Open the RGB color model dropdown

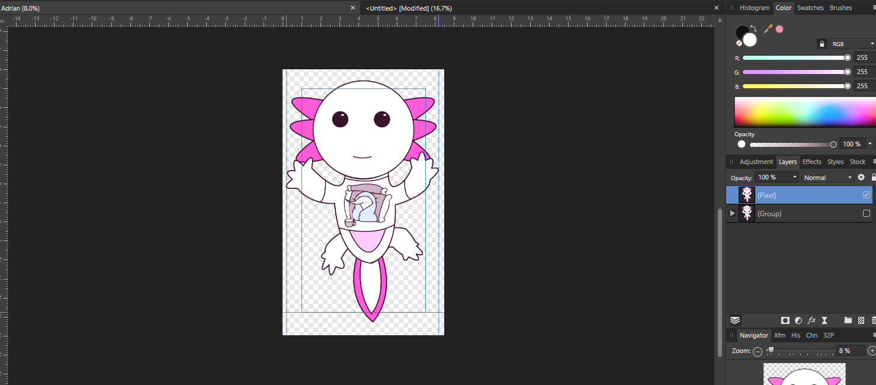point(853,44)
